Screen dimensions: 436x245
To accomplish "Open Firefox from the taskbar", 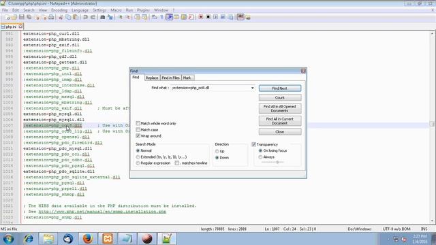I will (88, 239).
